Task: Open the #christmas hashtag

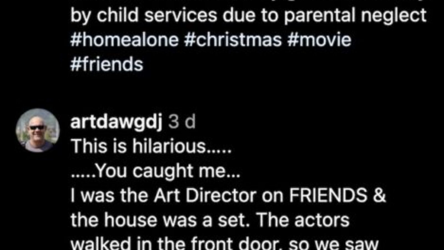Action: coord(233,40)
